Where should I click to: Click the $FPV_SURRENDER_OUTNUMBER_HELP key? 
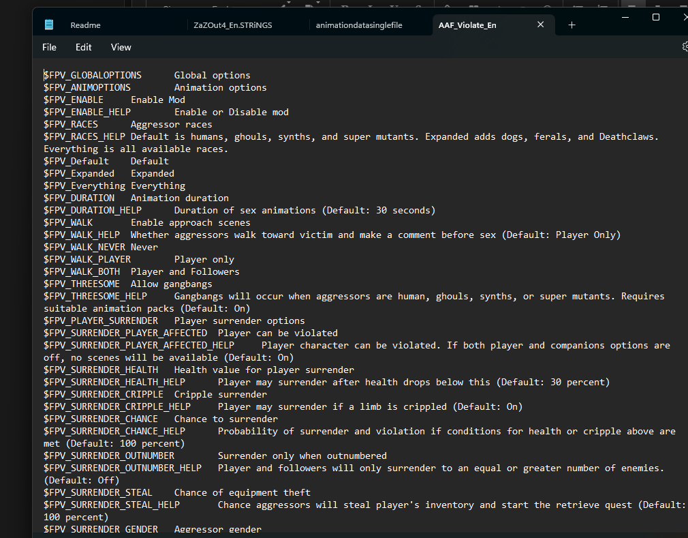(x=123, y=468)
